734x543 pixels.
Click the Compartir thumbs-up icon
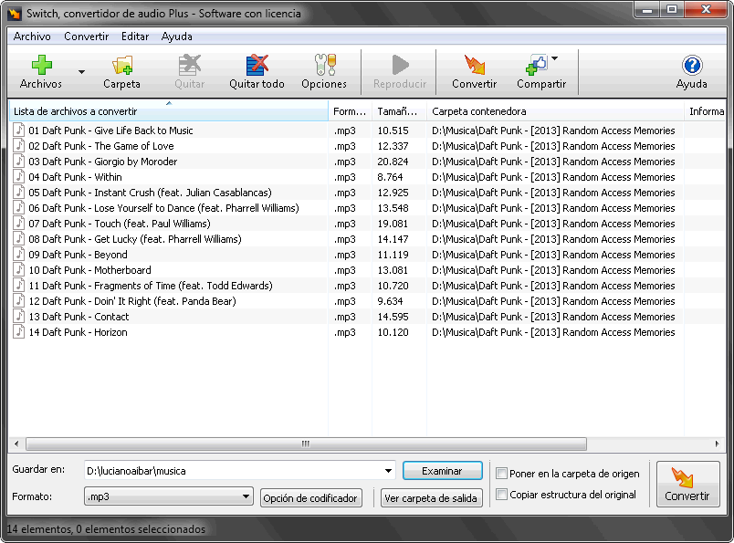coord(537,65)
